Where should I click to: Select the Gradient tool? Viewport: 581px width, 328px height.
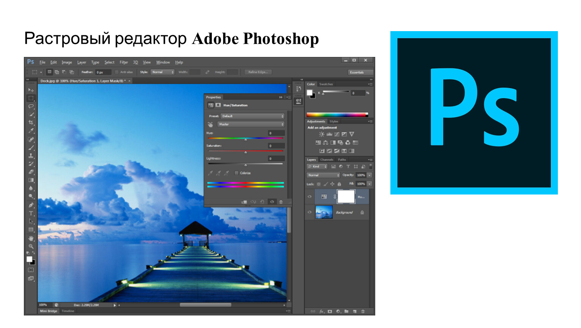(31, 180)
